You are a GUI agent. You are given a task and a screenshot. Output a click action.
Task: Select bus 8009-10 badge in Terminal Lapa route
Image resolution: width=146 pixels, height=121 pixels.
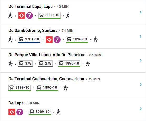coord(49,15)
